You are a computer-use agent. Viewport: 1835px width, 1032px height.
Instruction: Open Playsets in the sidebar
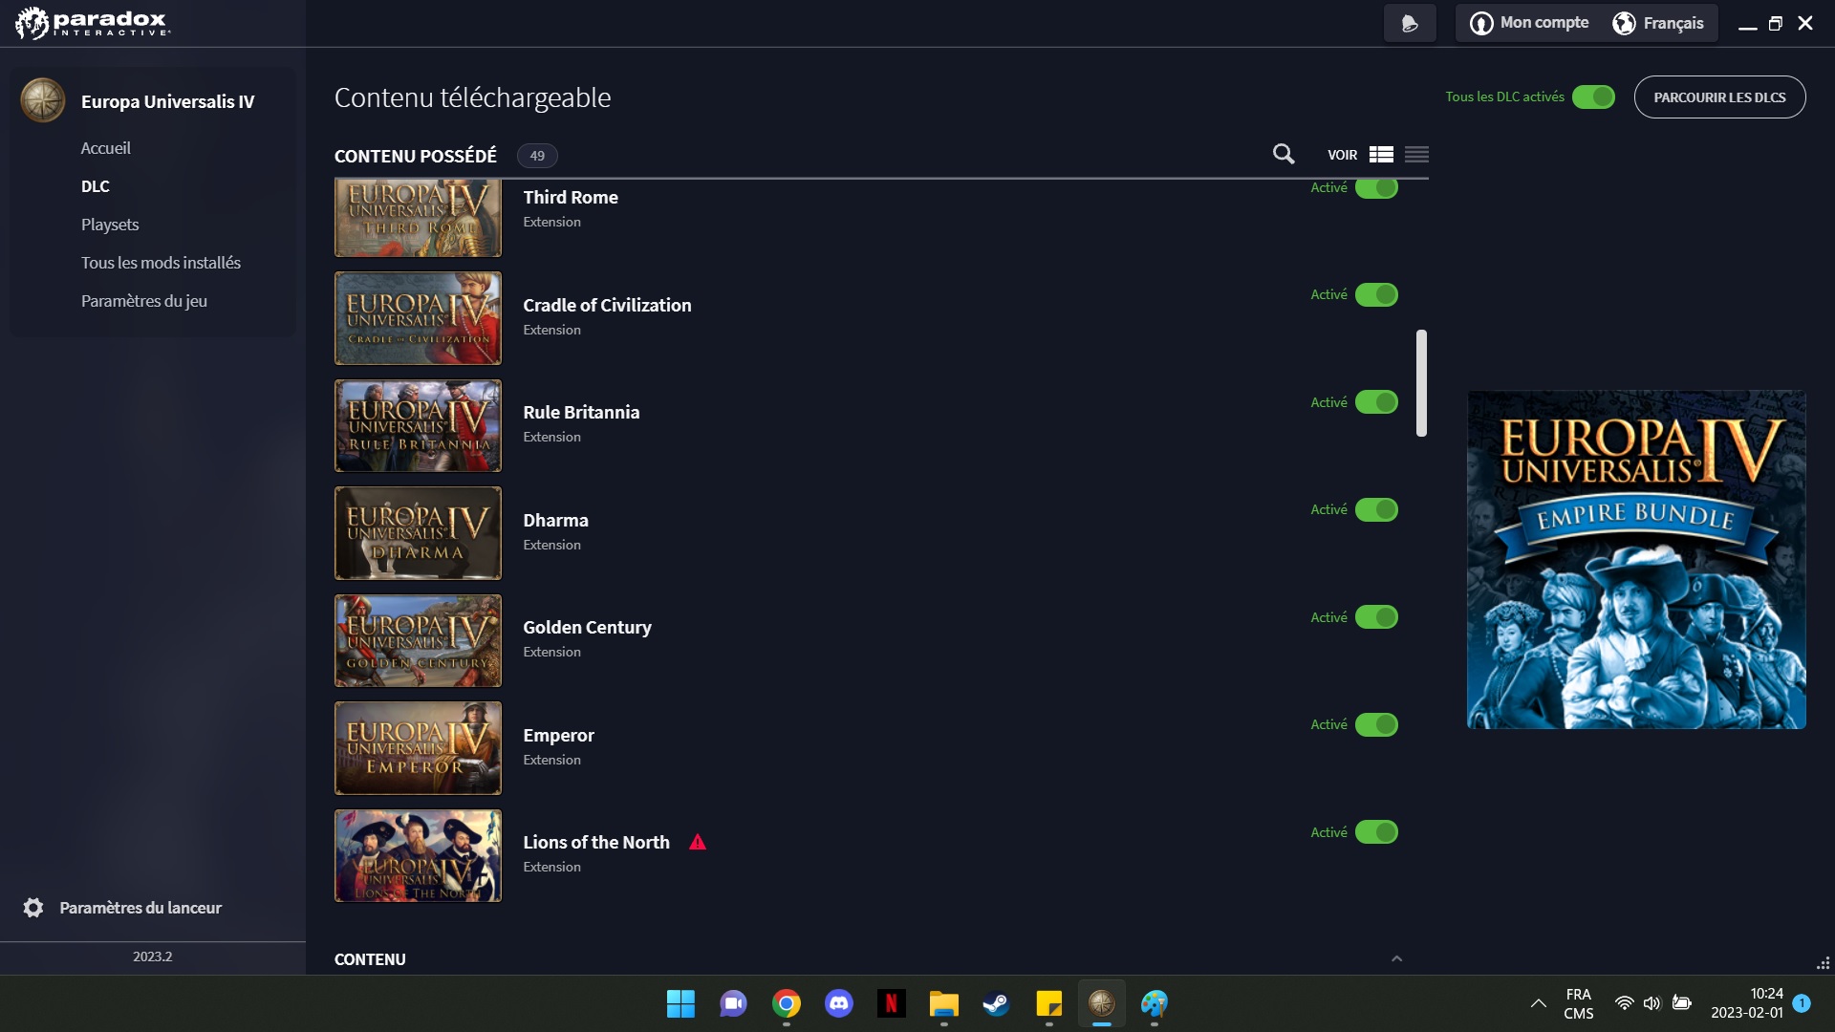[x=110, y=225]
